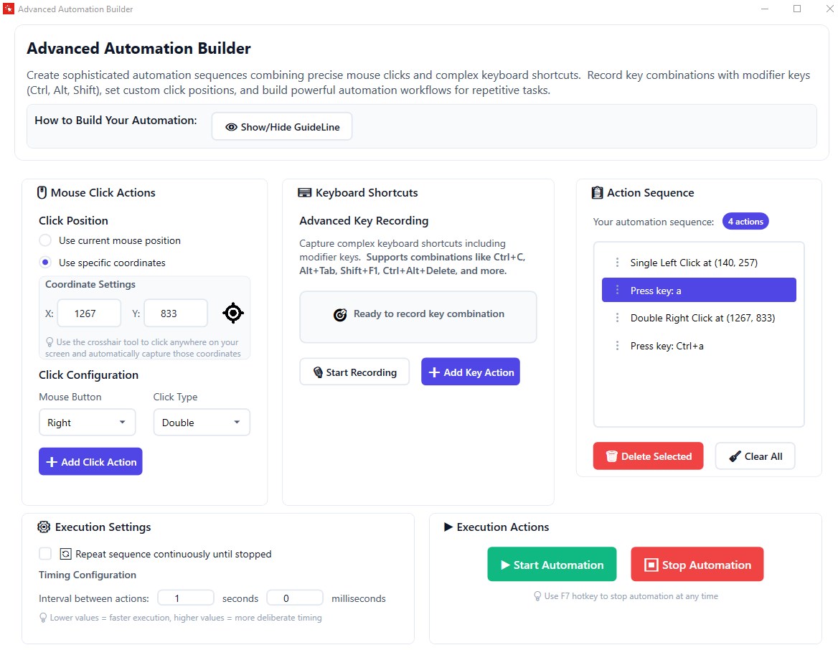Screen dimensions: 838x650
Task: Click the recording status icon in Keyboard Shortcuts
Action: coord(340,314)
